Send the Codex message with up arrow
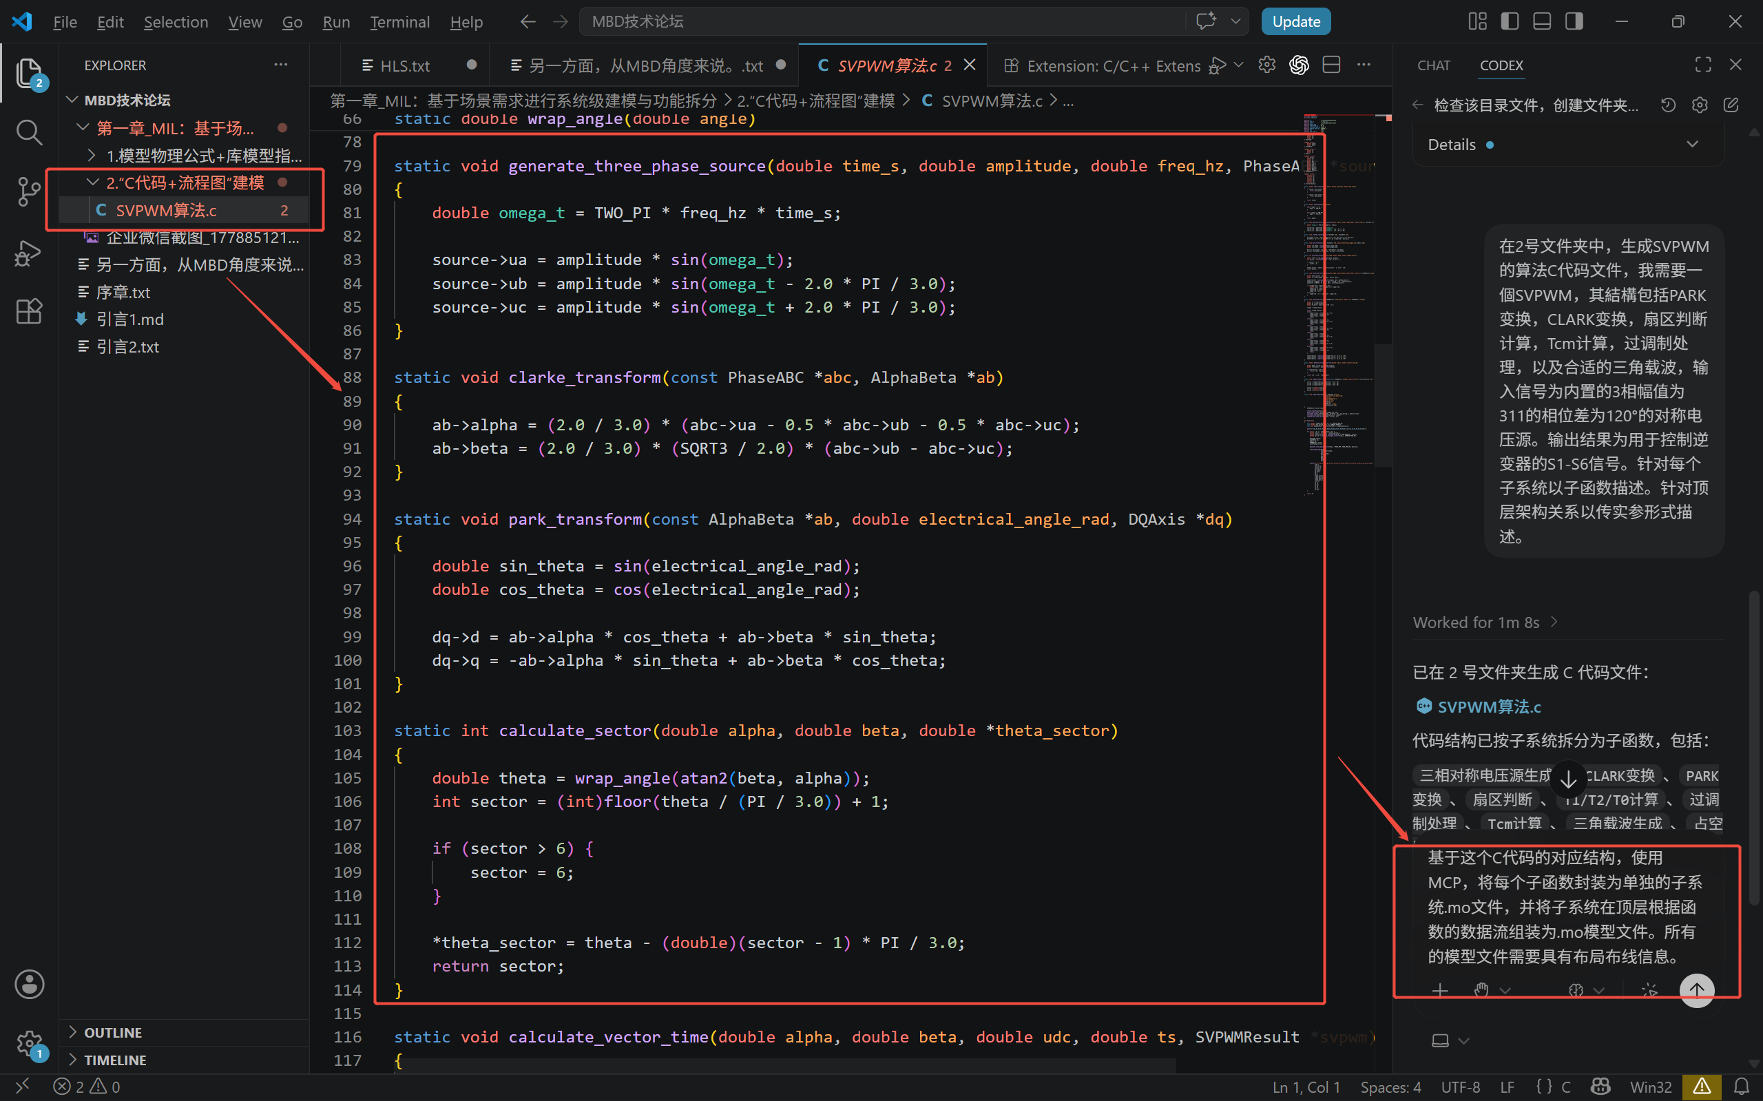Image resolution: width=1763 pixels, height=1101 pixels. pyautogui.click(x=1697, y=990)
